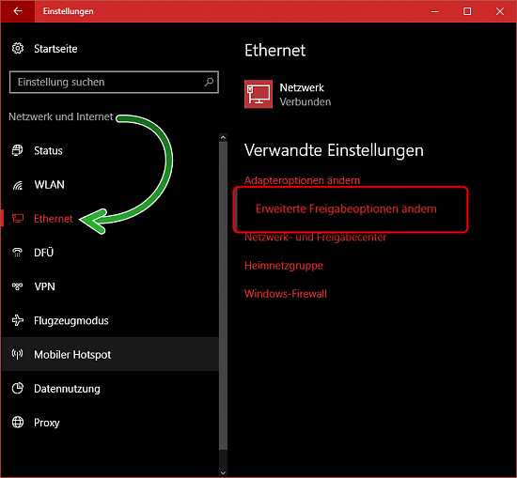Screen dimensions: 517x478
Task: Open the Datennutzung menu entry
Action: point(111,389)
